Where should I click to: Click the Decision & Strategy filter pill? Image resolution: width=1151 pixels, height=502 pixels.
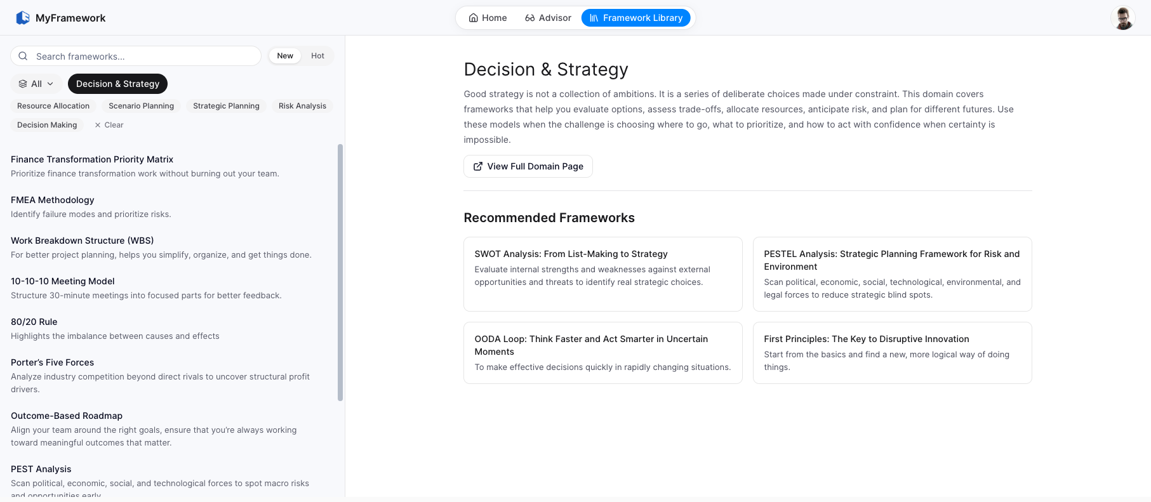(x=117, y=84)
